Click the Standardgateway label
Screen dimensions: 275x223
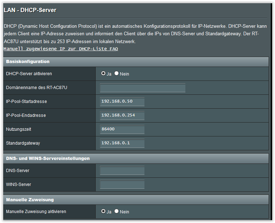tap(23, 143)
